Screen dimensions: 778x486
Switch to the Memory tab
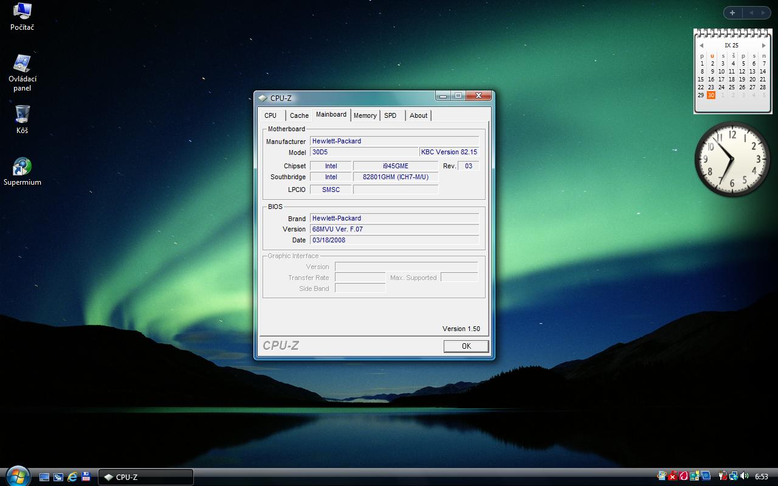(365, 115)
